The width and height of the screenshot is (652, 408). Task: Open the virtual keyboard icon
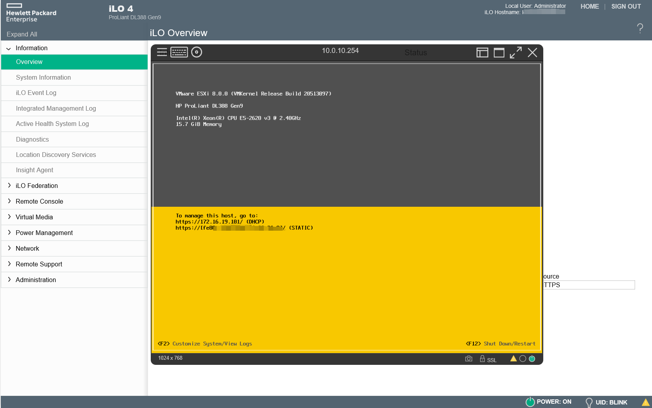pyautogui.click(x=179, y=52)
